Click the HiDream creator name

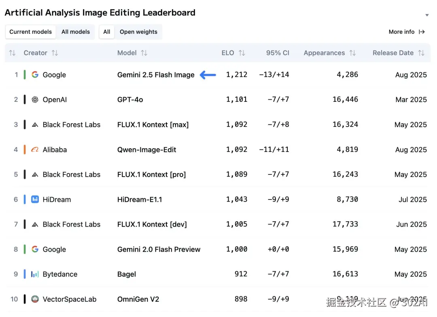tap(57, 199)
